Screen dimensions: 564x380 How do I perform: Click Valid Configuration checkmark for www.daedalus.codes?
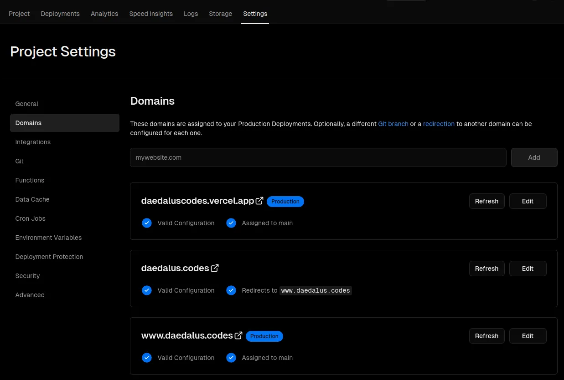pos(147,358)
